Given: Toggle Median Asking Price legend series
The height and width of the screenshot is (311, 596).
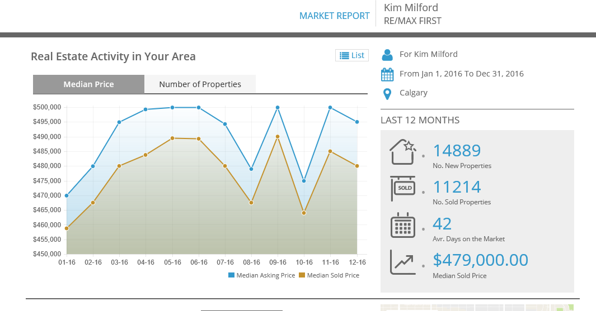Looking at the screenshot, I should tap(265, 275).
